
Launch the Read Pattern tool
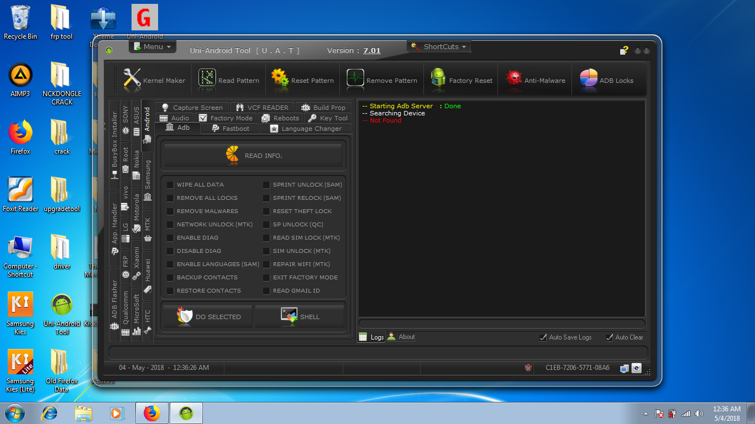pos(229,81)
